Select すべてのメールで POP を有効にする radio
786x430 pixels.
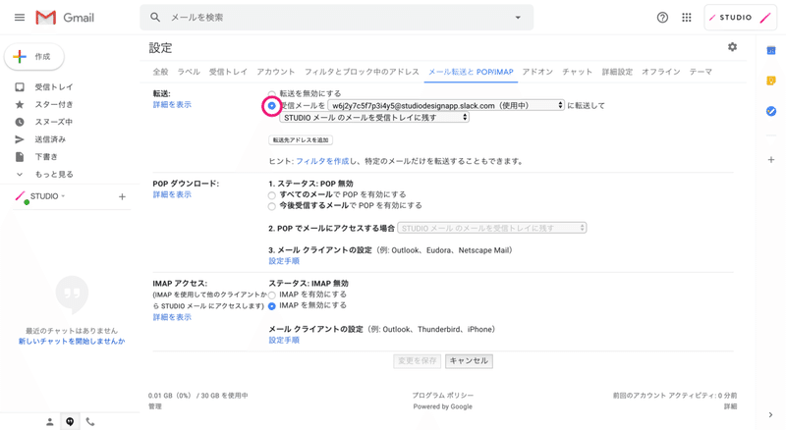pos(272,195)
